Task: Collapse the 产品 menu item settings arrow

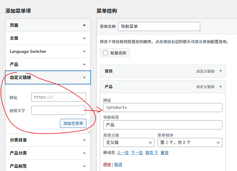Action: point(221,87)
